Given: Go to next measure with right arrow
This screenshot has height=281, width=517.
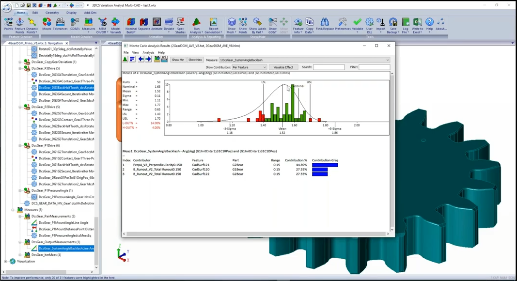Looking at the screenshot, I should pyautogui.click(x=148, y=59).
